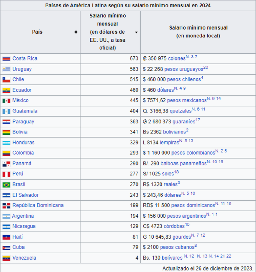This screenshot has height=272, width=256.
Task: Visit the Perú link
Action: [x=18, y=174]
